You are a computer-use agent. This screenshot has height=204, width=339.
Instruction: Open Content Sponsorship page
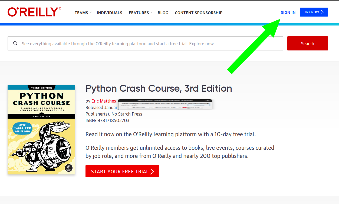(x=199, y=13)
